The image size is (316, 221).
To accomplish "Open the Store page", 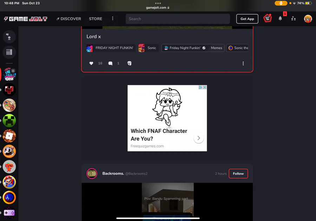I will (96, 19).
